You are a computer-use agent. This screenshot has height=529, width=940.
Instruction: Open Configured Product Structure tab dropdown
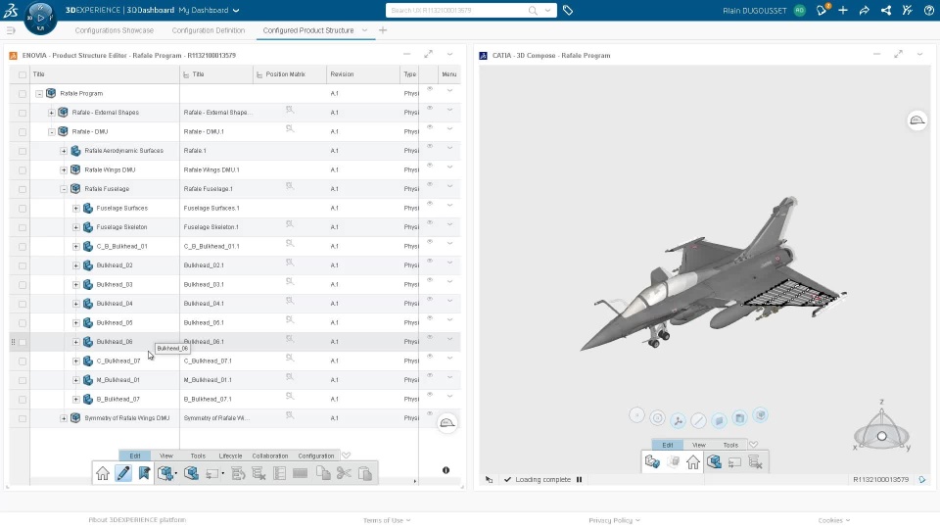364,30
